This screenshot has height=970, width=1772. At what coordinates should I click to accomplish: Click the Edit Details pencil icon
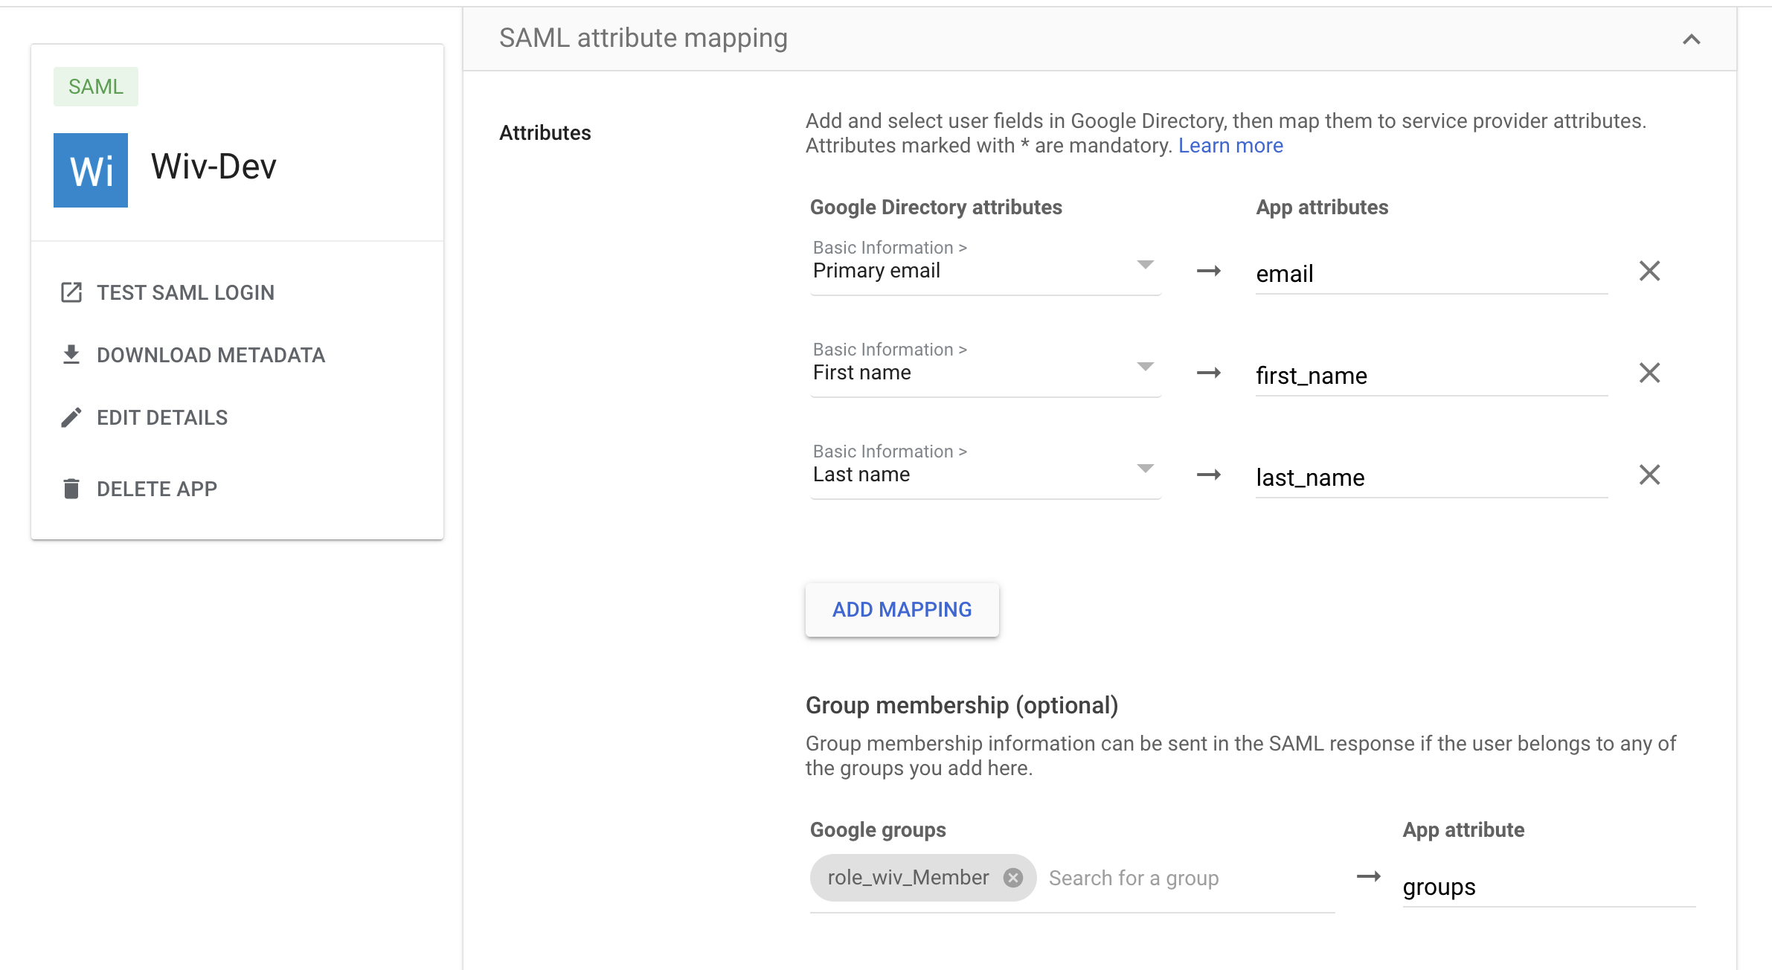71,417
